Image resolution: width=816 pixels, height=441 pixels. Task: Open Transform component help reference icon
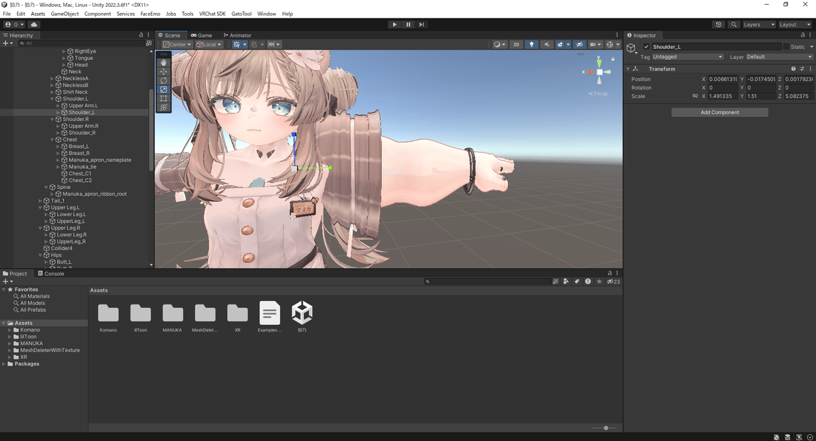[793, 69]
